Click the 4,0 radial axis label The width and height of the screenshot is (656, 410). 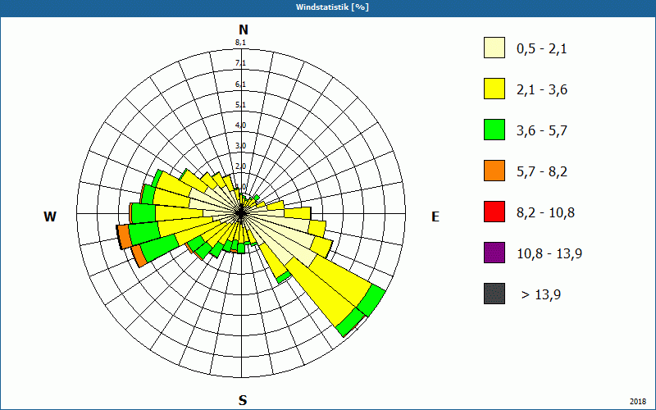point(240,125)
